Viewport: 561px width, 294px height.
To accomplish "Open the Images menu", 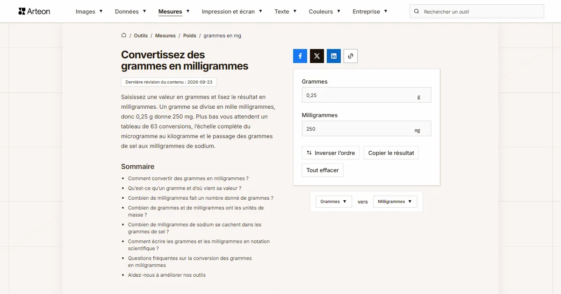I will (89, 12).
